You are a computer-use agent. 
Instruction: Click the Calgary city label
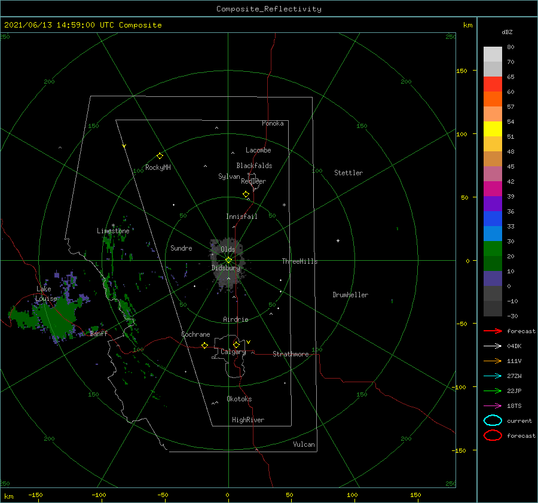[233, 352]
